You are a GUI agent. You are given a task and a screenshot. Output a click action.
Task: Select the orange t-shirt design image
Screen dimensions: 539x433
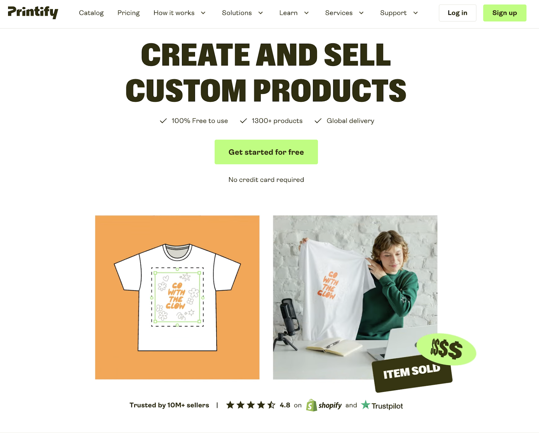(x=177, y=297)
